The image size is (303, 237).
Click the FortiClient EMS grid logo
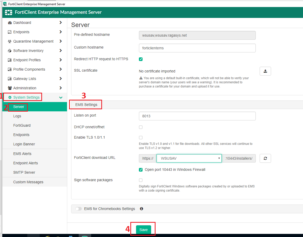tap(8, 12)
